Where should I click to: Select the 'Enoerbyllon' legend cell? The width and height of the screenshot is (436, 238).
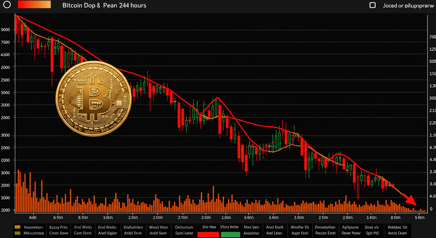pos(325,230)
